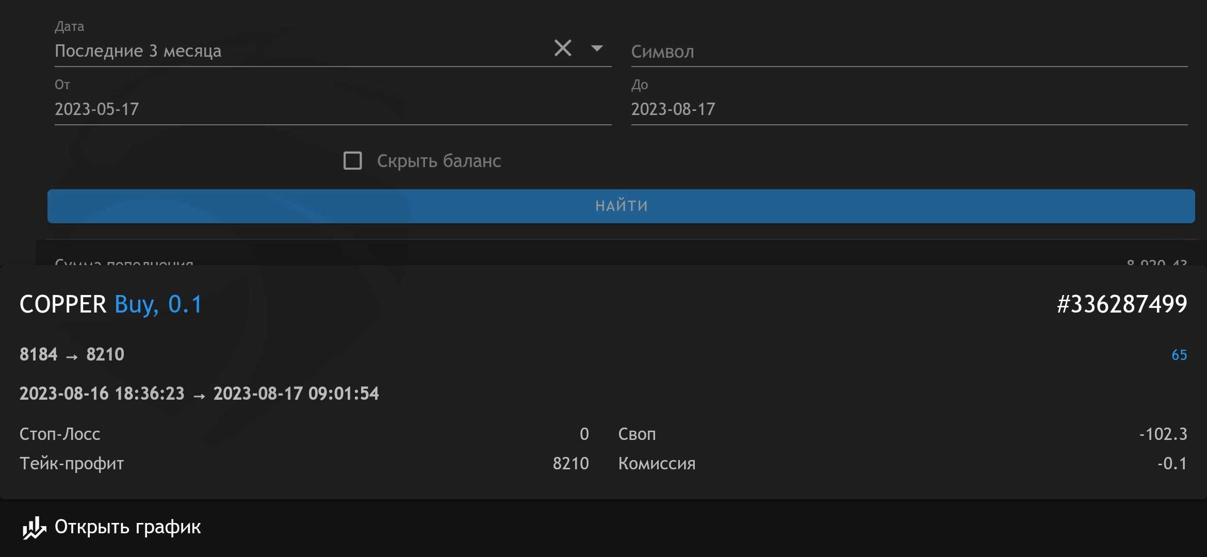Click order number #336287499

[x=1121, y=304]
